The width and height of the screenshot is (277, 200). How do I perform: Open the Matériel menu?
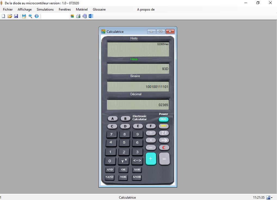point(82,9)
